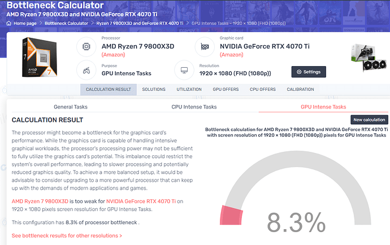Image resolution: width=390 pixels, height=245 pixels.
Task: Open the RTX 4070 Ti card image
Action: click(x=367, y=59)
